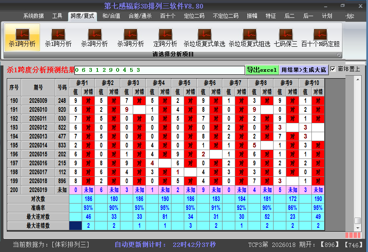
Task: Expand the 请选择分析项目 group launcher
Action: point(339,55)
